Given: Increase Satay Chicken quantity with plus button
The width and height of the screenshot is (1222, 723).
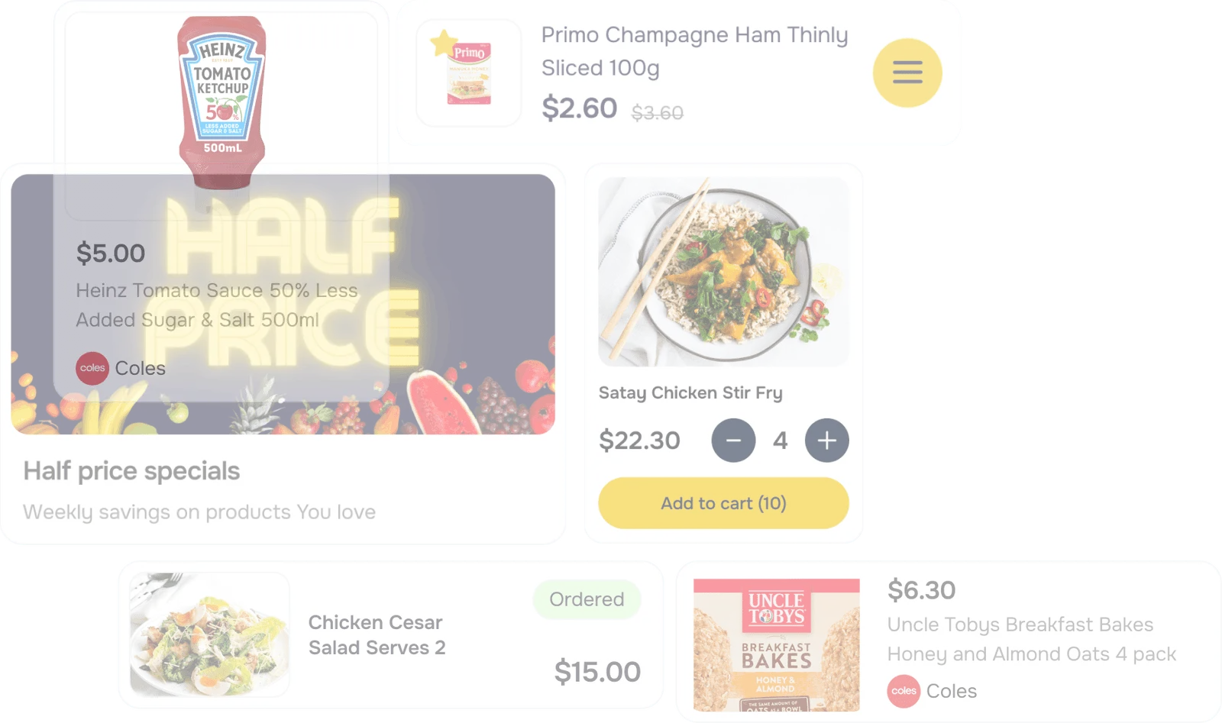Looking at the screenshot, I should (826, 441).
